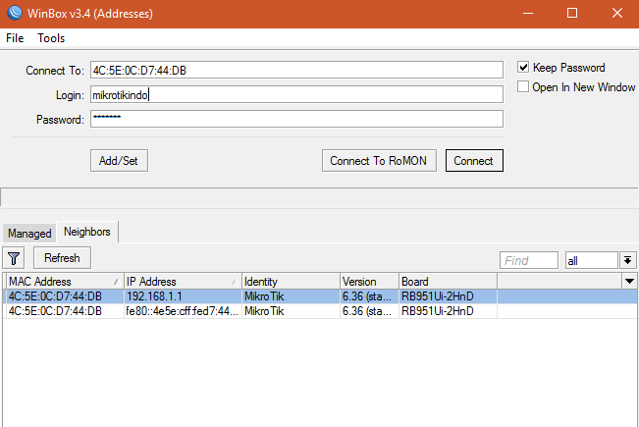Select the Neighbors tab

87,232
